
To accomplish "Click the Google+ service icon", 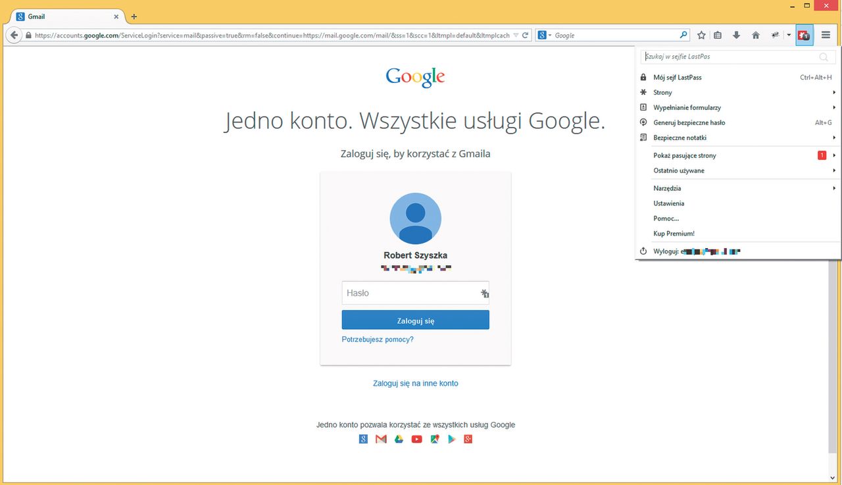I will 468,440.
